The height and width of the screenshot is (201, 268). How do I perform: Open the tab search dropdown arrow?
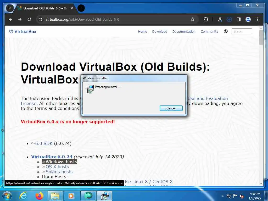pyautogui.click(x=10, y=8)
